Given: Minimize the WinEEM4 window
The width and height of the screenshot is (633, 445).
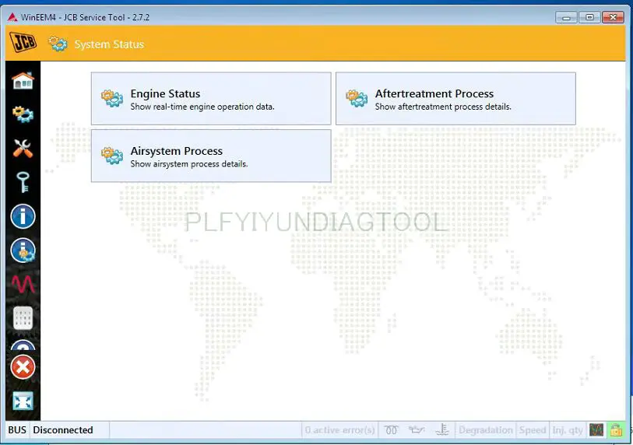Looking at the screenshot, I should pyautogui.click(x=566, y=17).
